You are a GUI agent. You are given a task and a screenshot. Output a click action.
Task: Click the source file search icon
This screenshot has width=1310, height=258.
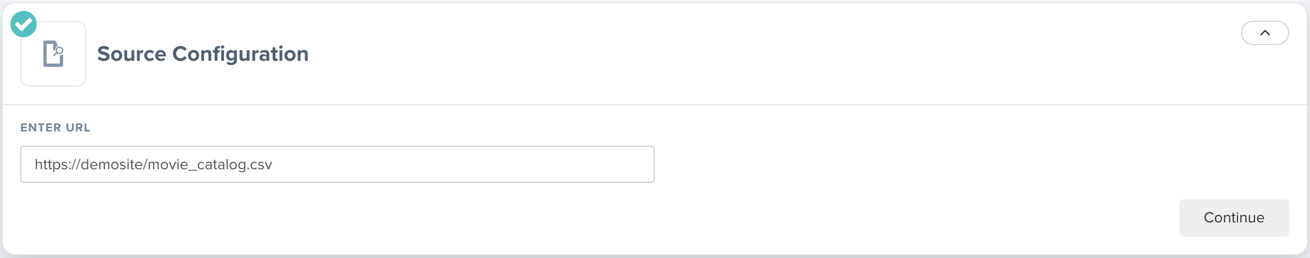tap(53, 54)
